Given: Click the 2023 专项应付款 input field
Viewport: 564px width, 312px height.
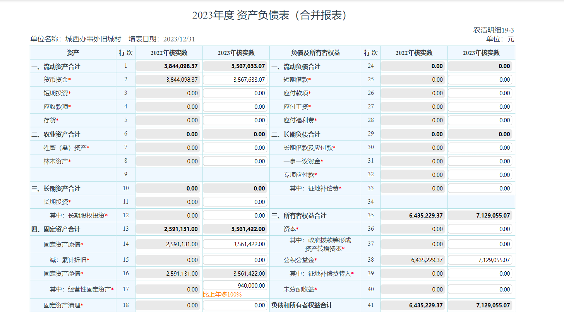Looking at the screenshot, I should [x=480, y=175].
